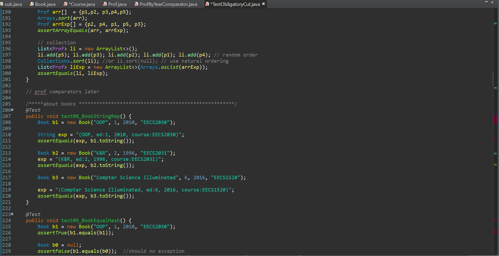499x256 pixels.
Task: Click the Java file icon on Book.java tab
Action: click(x=32, y=4)
